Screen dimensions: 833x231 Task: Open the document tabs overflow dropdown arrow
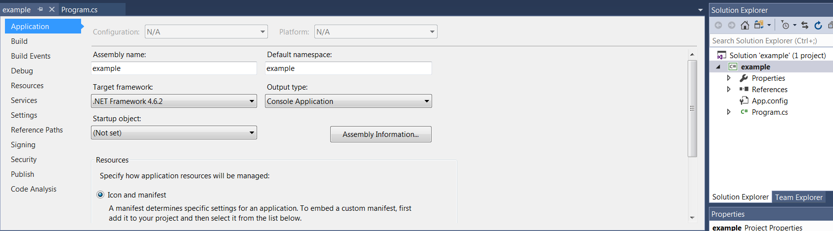pos(700,10)
